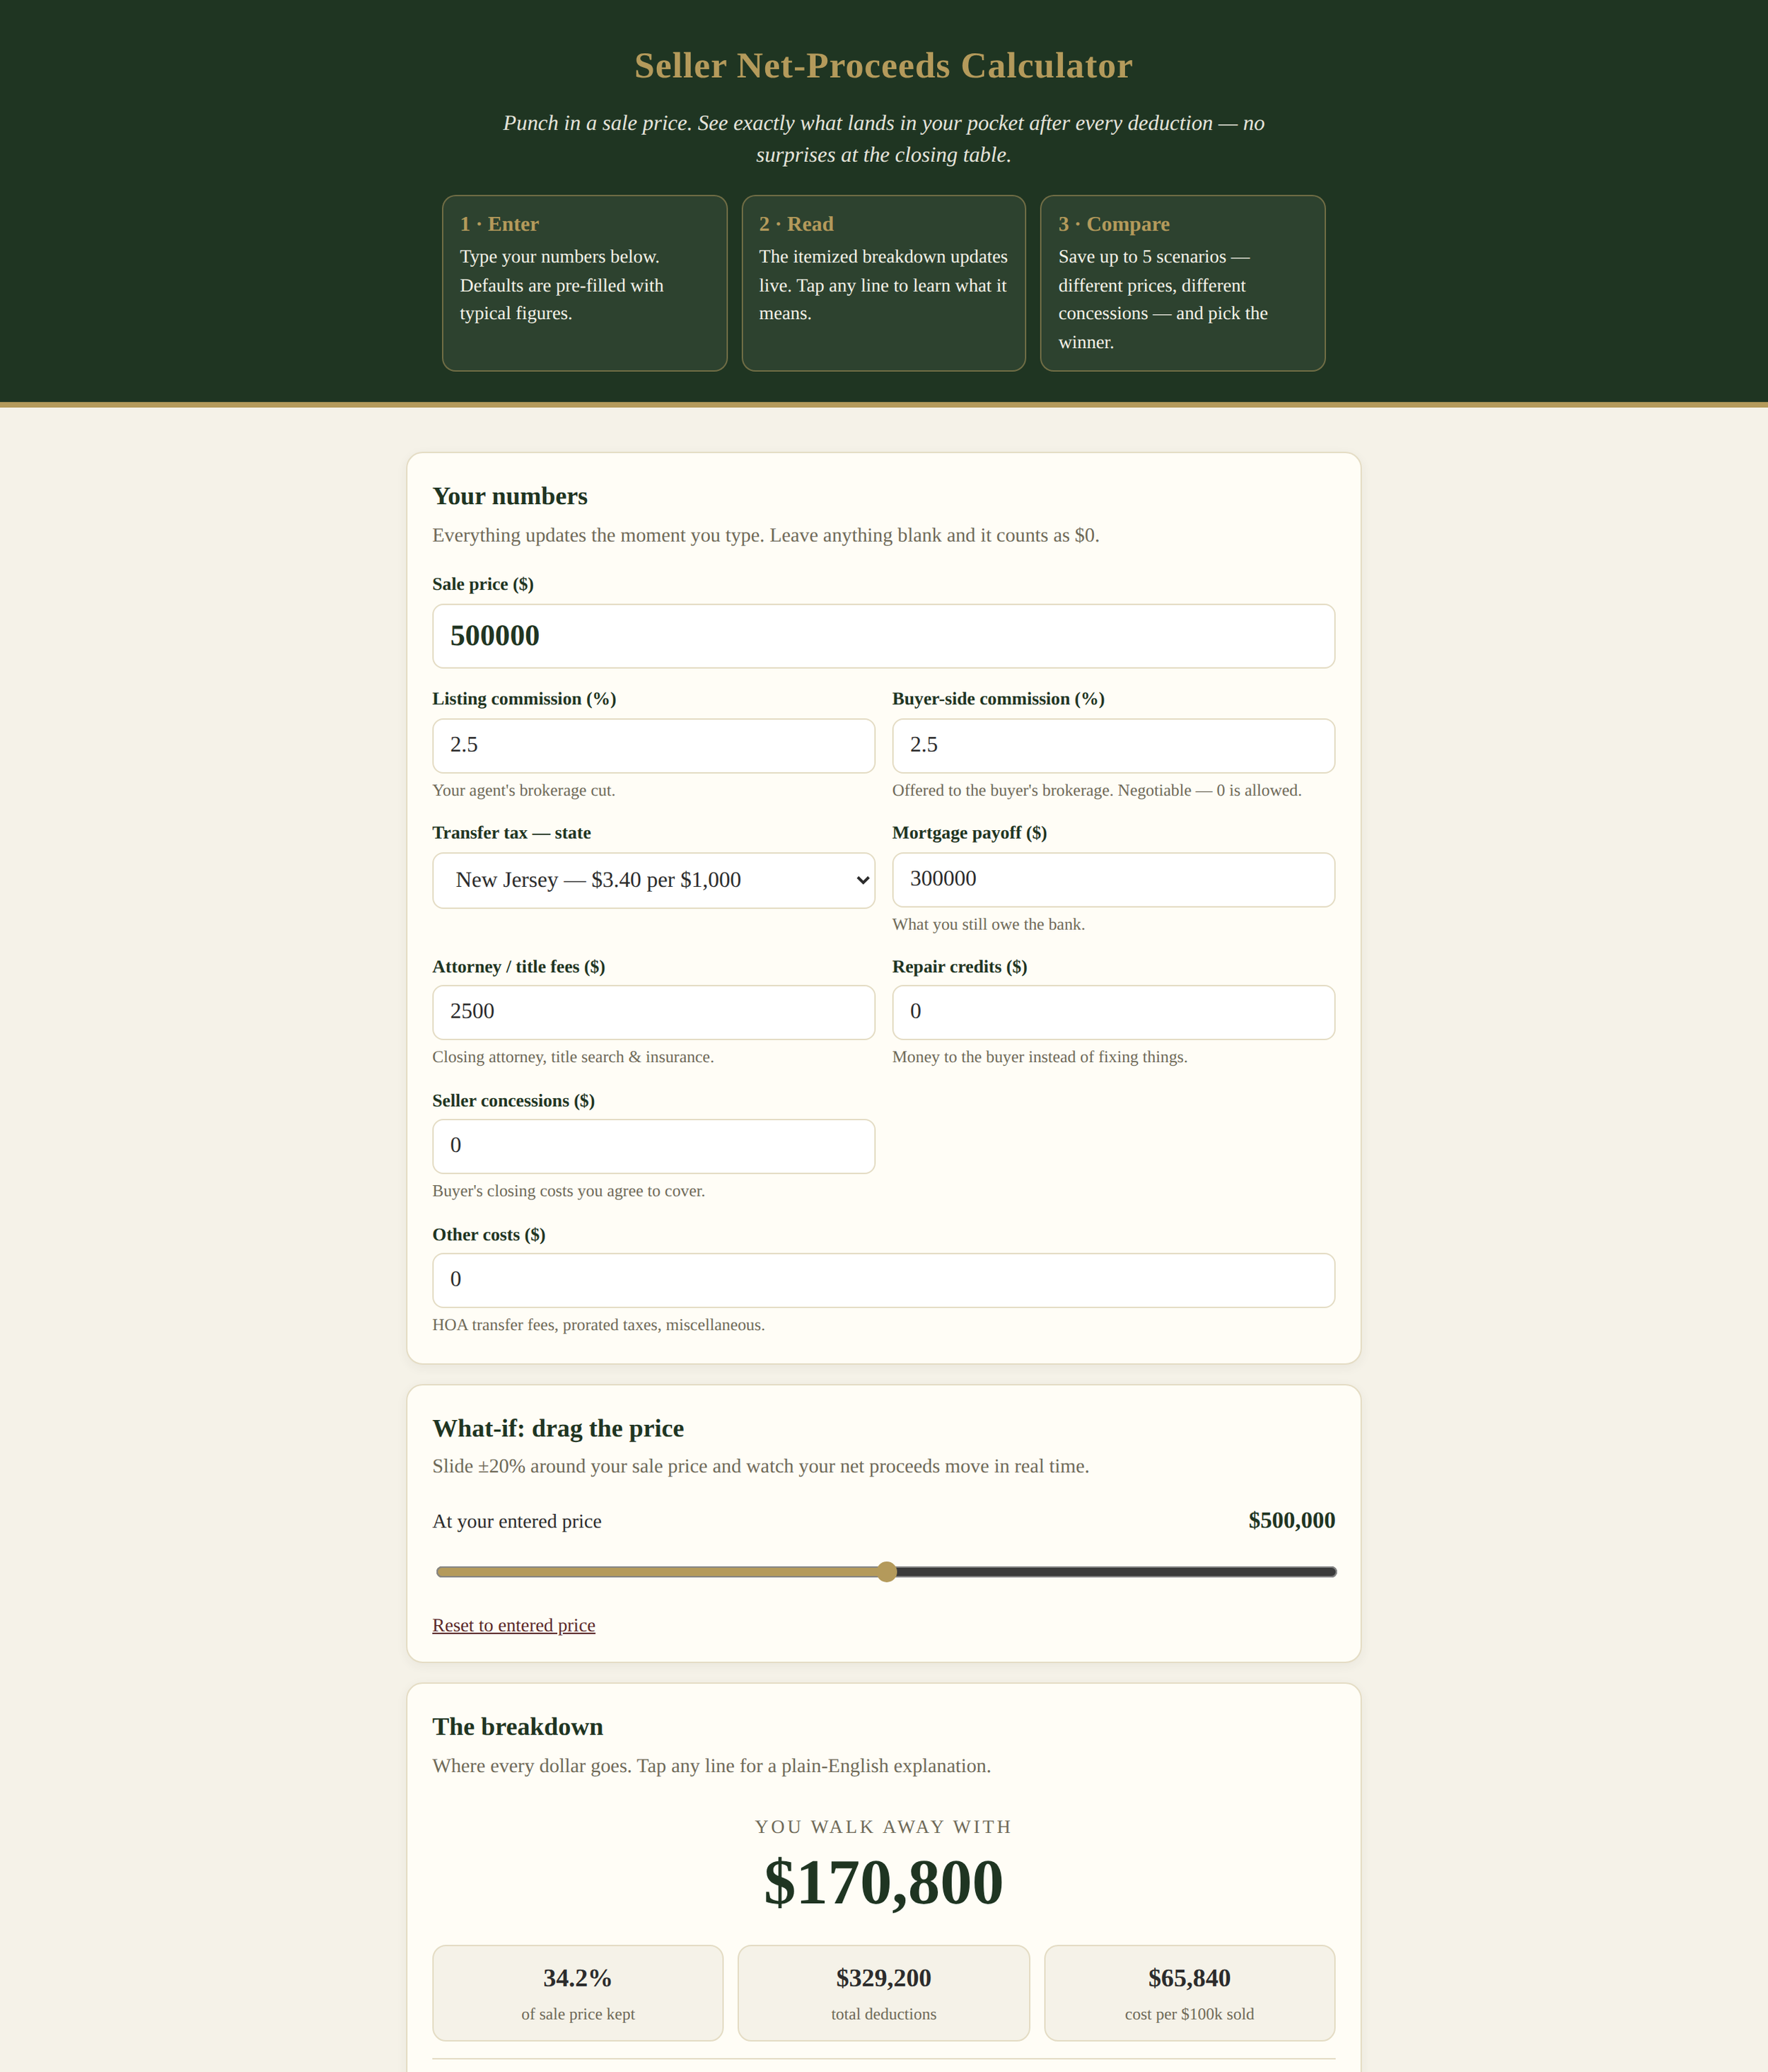The image size is (1768, 2072).
Task: Click the Sale price input field
Action: [883, 636]
